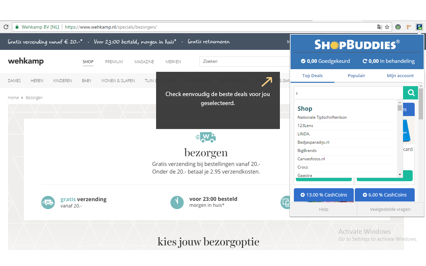Image resolution: width=426 pixels, height=266 pixels.
Task: Click the clock icon next to 23:00 besteld
Action: (x=177, y=202)
